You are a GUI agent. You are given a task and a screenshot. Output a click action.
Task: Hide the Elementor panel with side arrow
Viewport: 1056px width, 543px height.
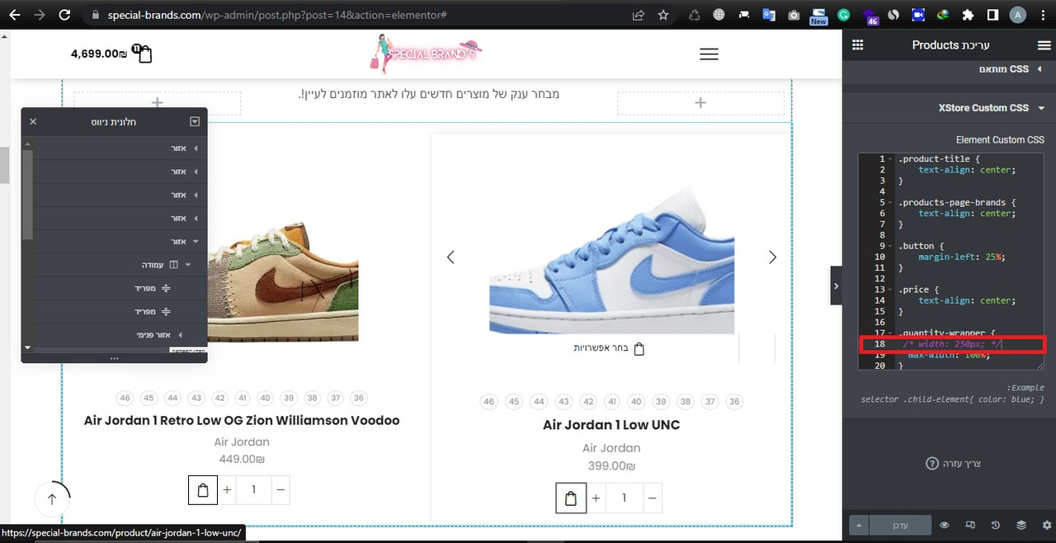click(x=836, y=286)
